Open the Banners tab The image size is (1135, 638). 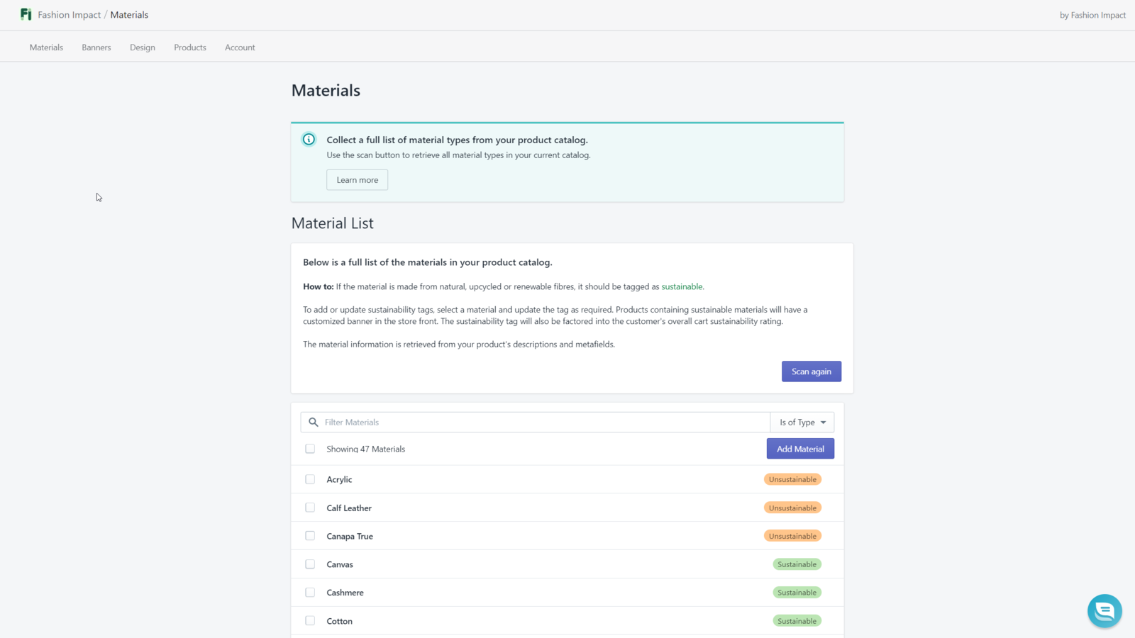tap(96, 47)
